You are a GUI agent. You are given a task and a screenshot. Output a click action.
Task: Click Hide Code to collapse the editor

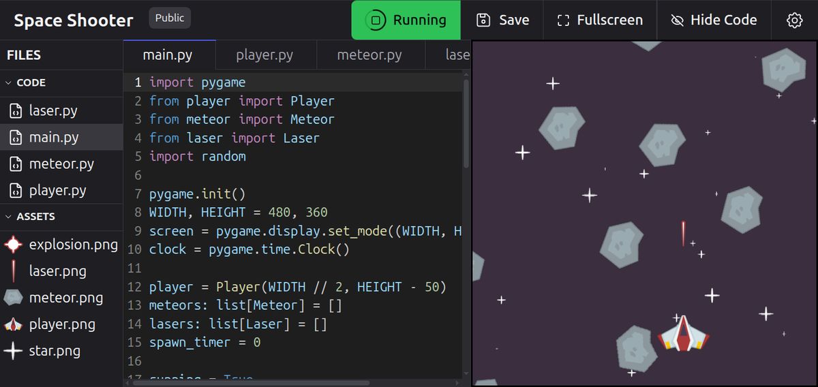(x=714, y=20)
